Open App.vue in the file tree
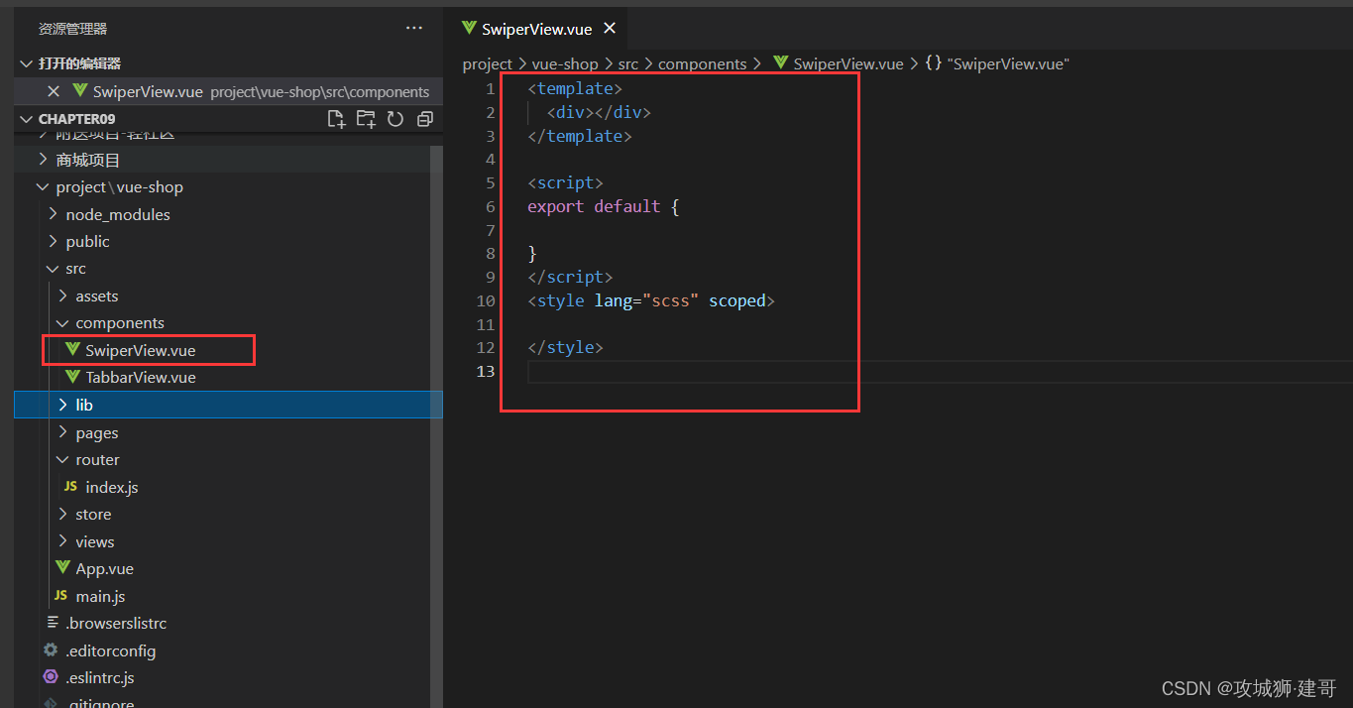Image resolution: width=1353 pixels, height=708 pixels. coord(104,568)
